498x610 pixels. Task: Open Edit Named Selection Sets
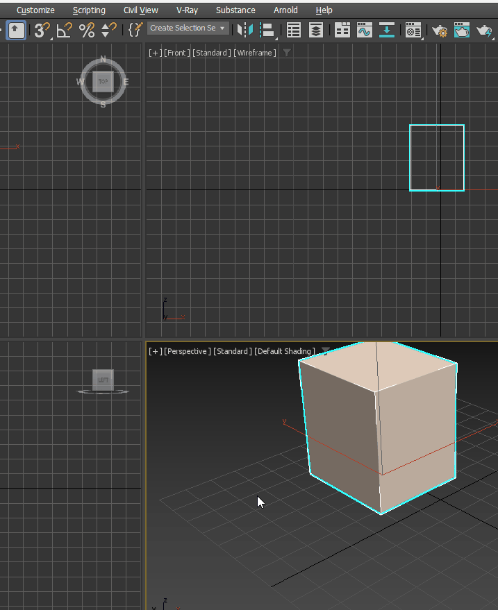click(135, 30)
